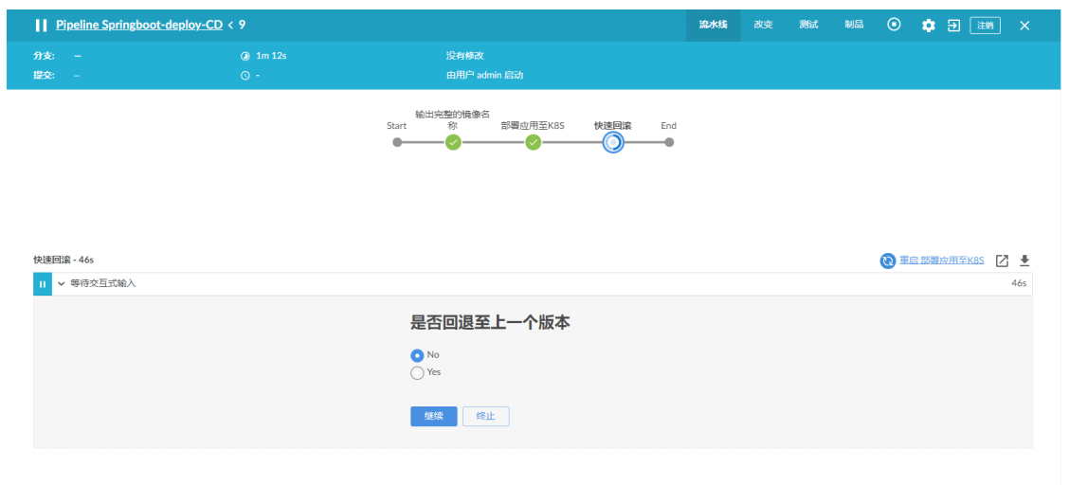Click the 终止 abort button

coord(485,417)
